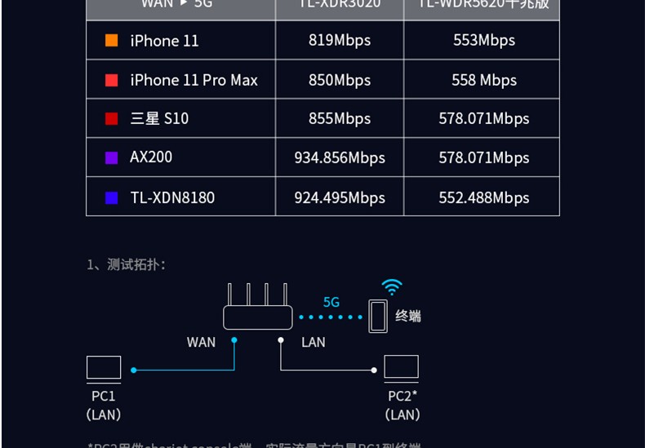Screen dimensions: 645x448
Task: Click the 558 Mbps table cell
Action: [x=482, y=80]
